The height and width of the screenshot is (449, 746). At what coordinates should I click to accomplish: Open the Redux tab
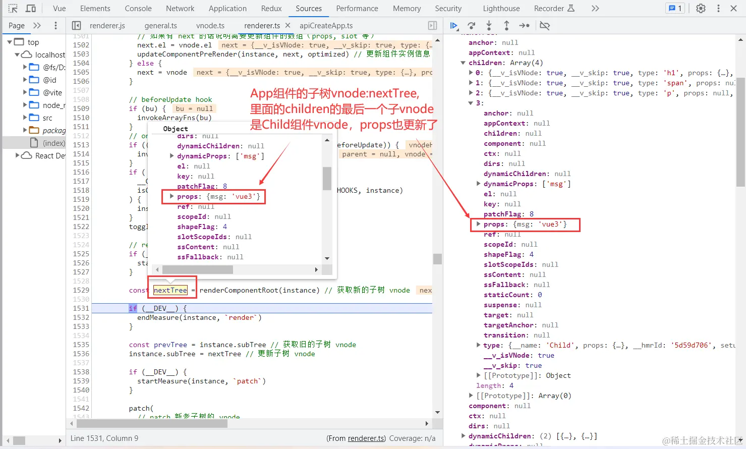coord(271,9)
